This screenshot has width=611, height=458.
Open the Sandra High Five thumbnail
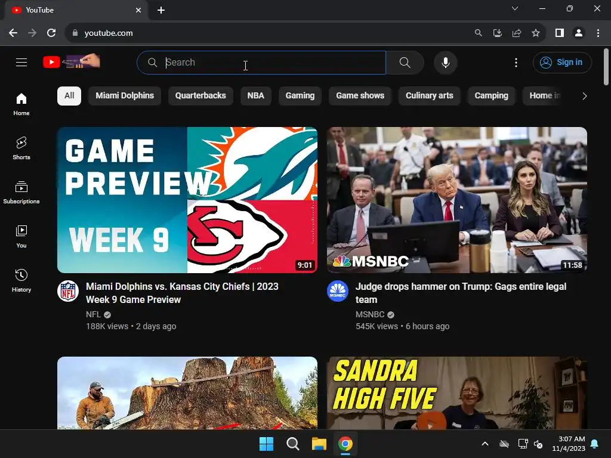(456, 392)
